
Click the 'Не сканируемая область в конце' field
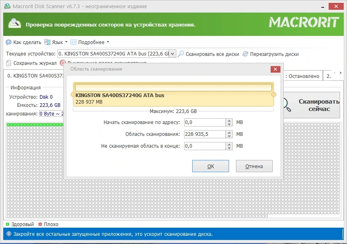pyautogui.click(x=205, y=146)
